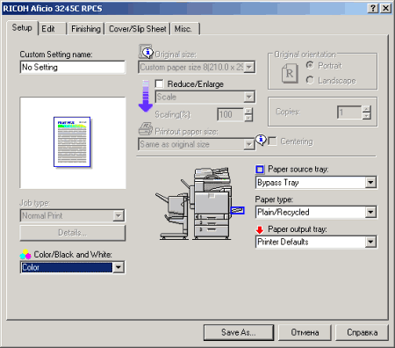The image size is (395, 348).
Task: Click the Custom Setting name field
Action: point(73,67)
